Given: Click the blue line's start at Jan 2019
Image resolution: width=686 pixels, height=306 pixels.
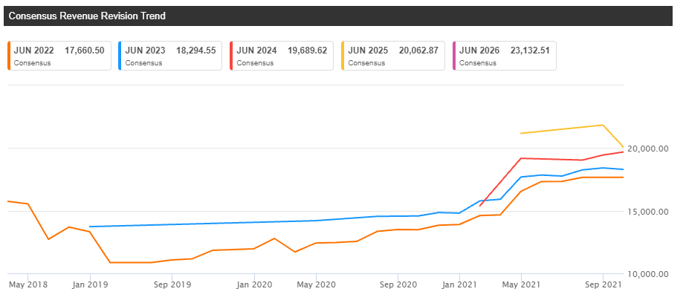Looking at the screenshot, I should 90,227.
